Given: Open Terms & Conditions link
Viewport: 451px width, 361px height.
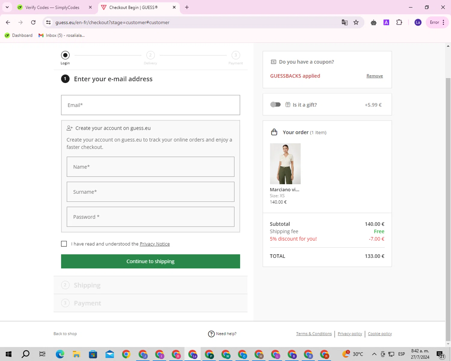Looking at the screenshot, I should point(314,334).
